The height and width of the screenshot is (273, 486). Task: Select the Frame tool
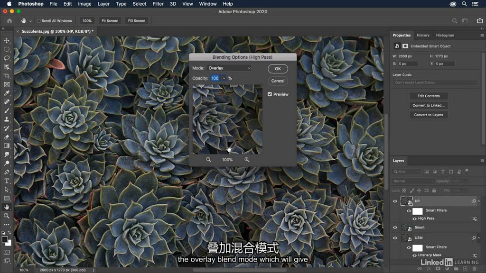click(7, 84)
